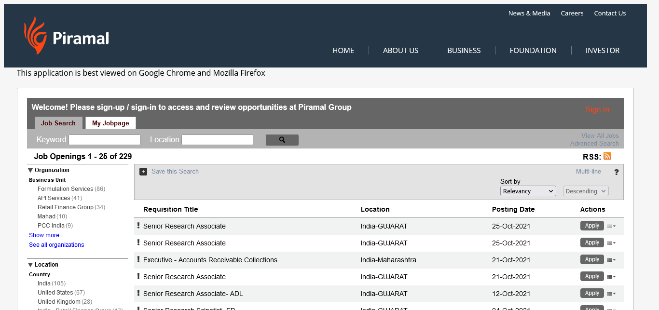The image size is (659, 310).
Task: Open the BUSINESS navigation menu item
Action: coord(464,51)
